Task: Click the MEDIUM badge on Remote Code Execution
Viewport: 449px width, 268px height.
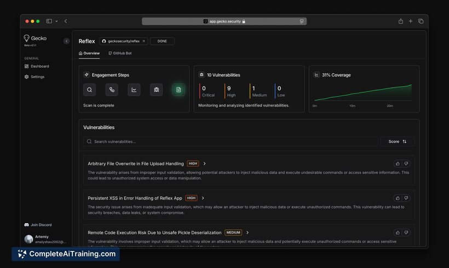Action: click(233, 232)
